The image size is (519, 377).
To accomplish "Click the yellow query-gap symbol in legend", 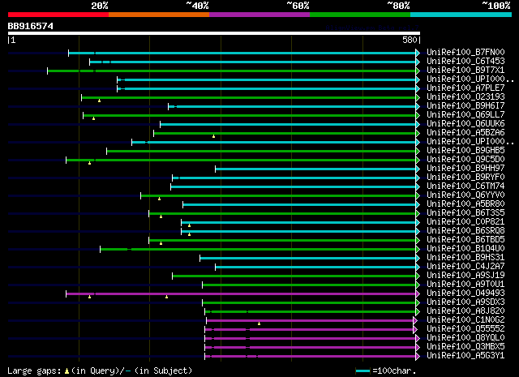I will pyautogui.click(x=66, y=371).
